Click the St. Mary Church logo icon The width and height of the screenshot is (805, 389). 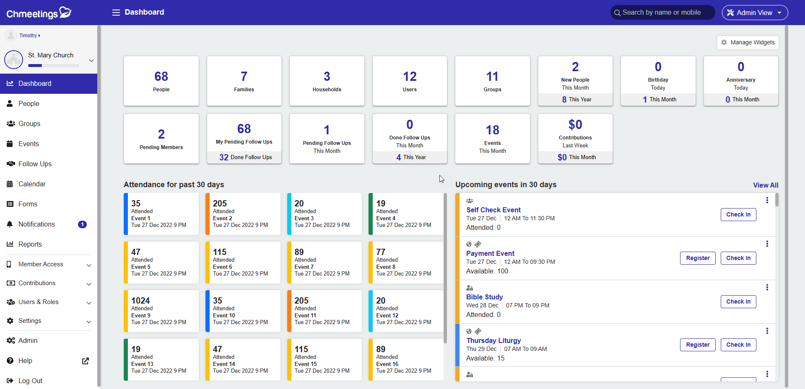(13, 59)
